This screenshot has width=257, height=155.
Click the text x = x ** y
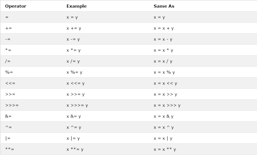pyautogui.click(x=165, y=149)
